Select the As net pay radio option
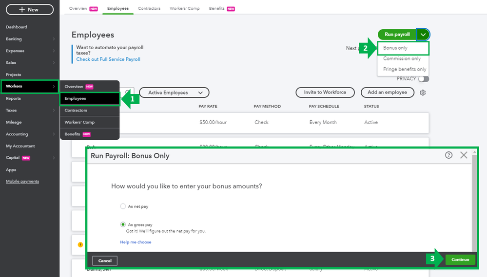This screenshot has width=487, height=277. [x=123, y=206]
